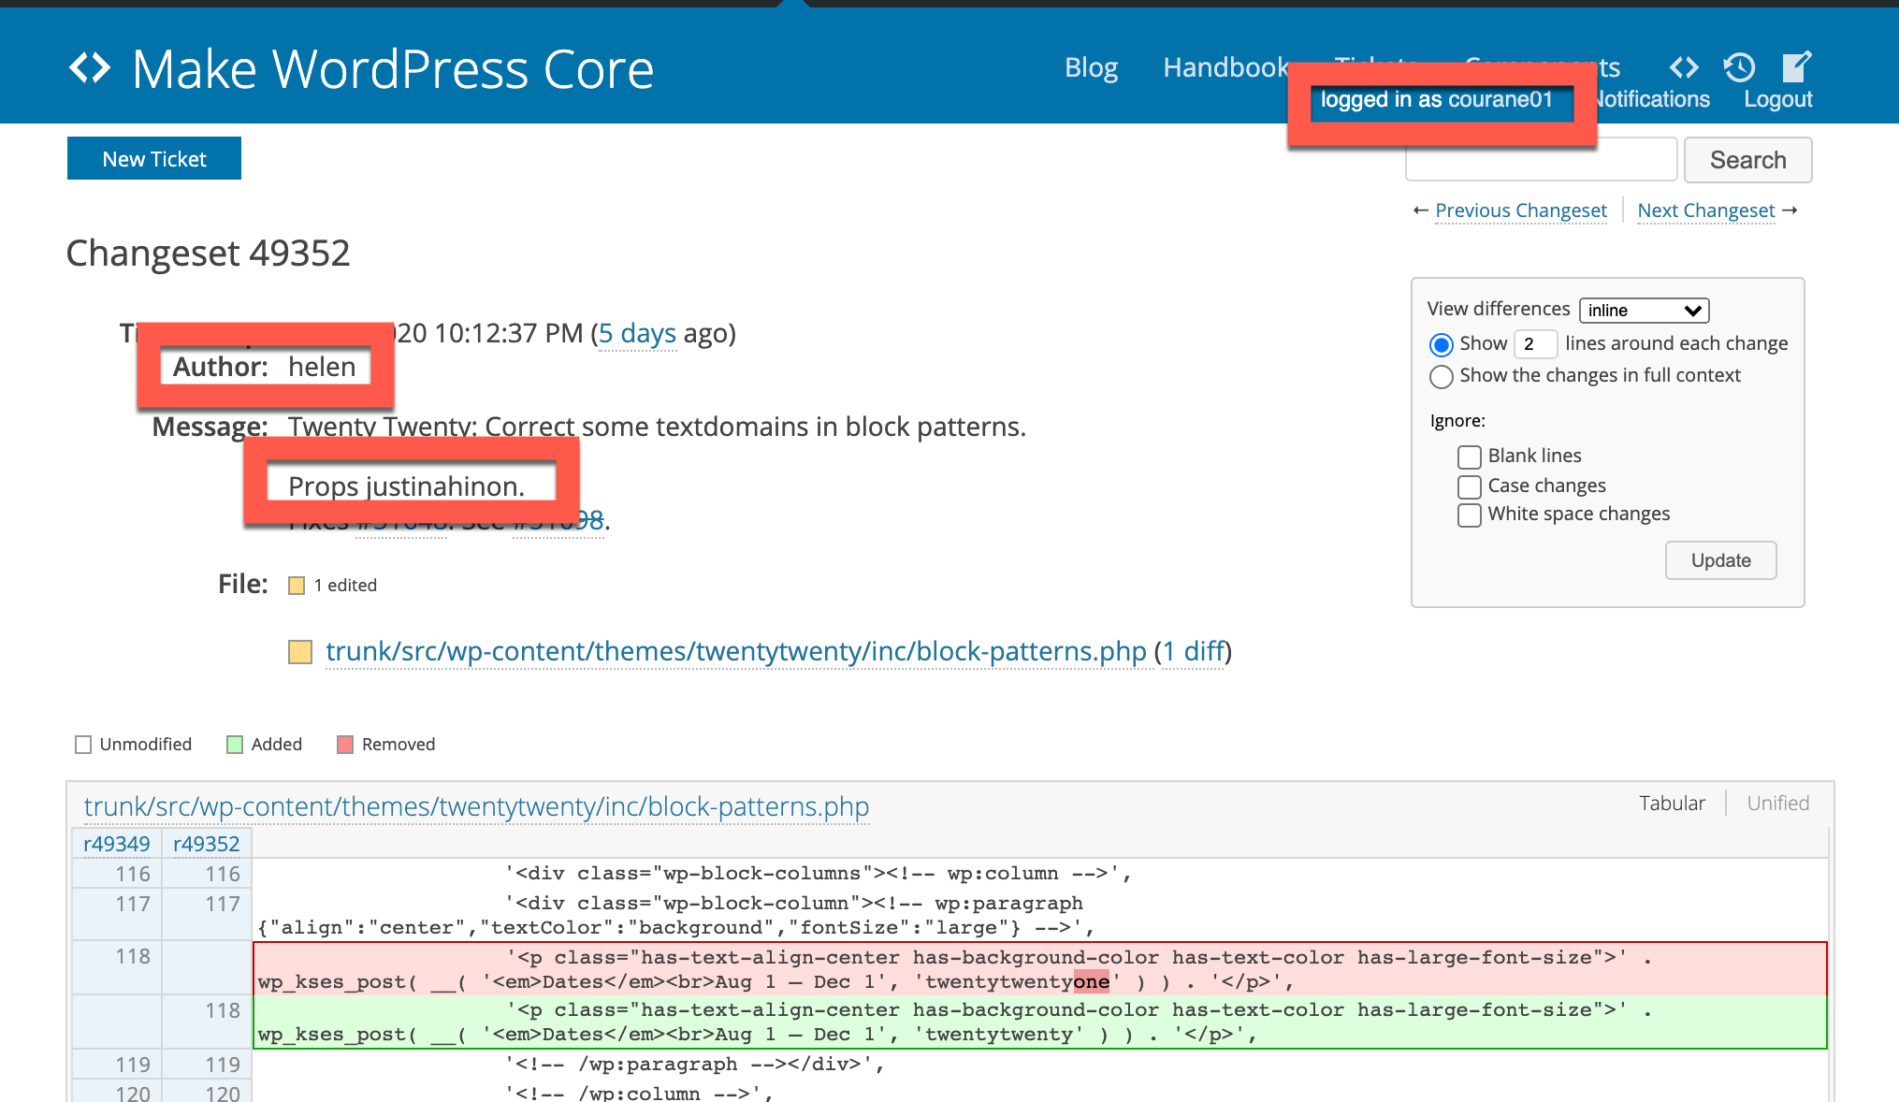Open the history clock icon in header

click(x=1739, y=67)
